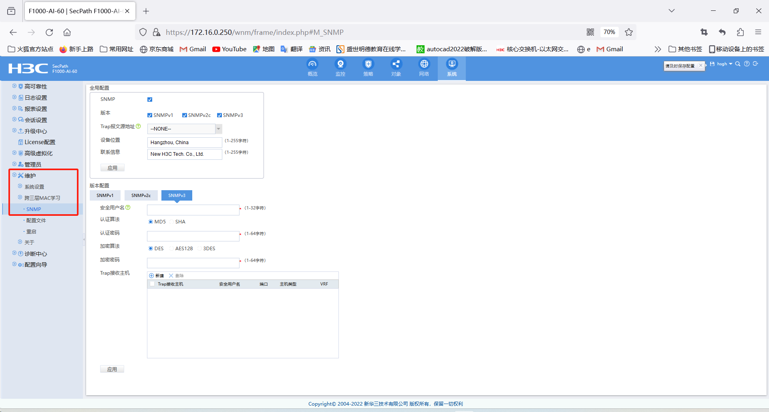Select the SHA authentication algorithm radio

click(x=171, y=222)
